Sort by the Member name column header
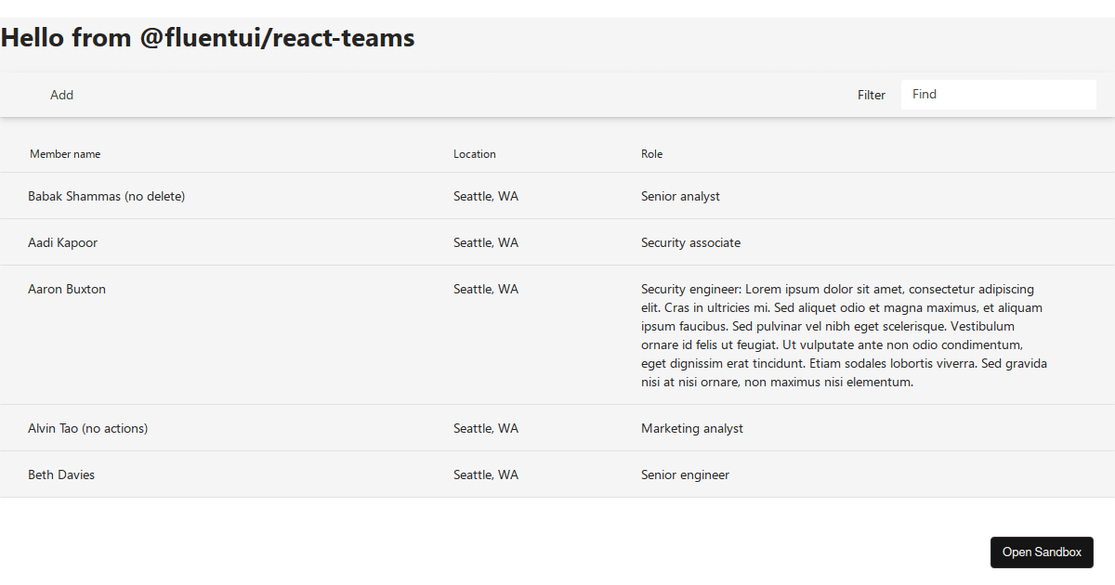Image resolution: width=1115 pixels, height=585 pixels. pyautogui.click(x=65, y=154)
